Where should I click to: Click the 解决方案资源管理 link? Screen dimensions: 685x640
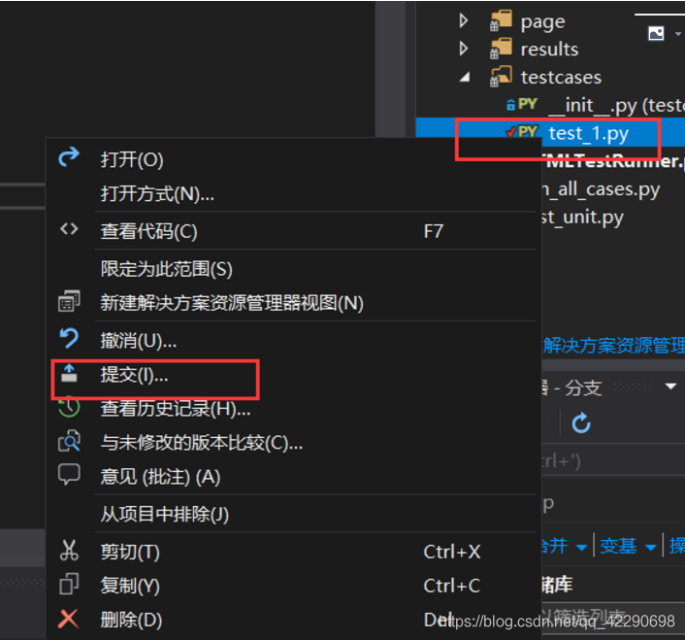[614, 346]
